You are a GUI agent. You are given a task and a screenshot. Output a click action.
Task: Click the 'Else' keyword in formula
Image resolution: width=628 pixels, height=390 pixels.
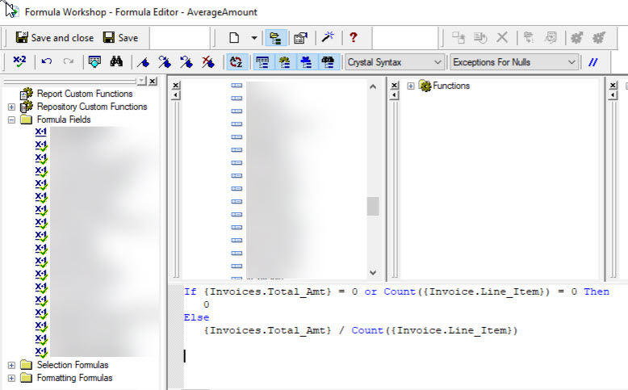point(197,317)
